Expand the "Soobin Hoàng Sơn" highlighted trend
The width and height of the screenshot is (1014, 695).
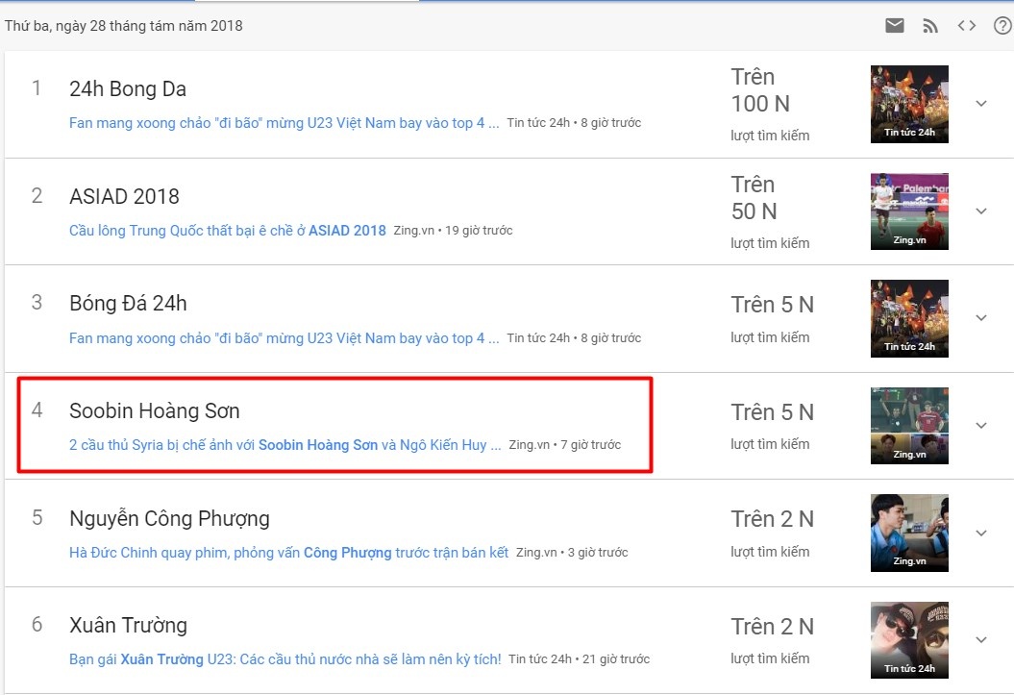click(x=981, y=424)
